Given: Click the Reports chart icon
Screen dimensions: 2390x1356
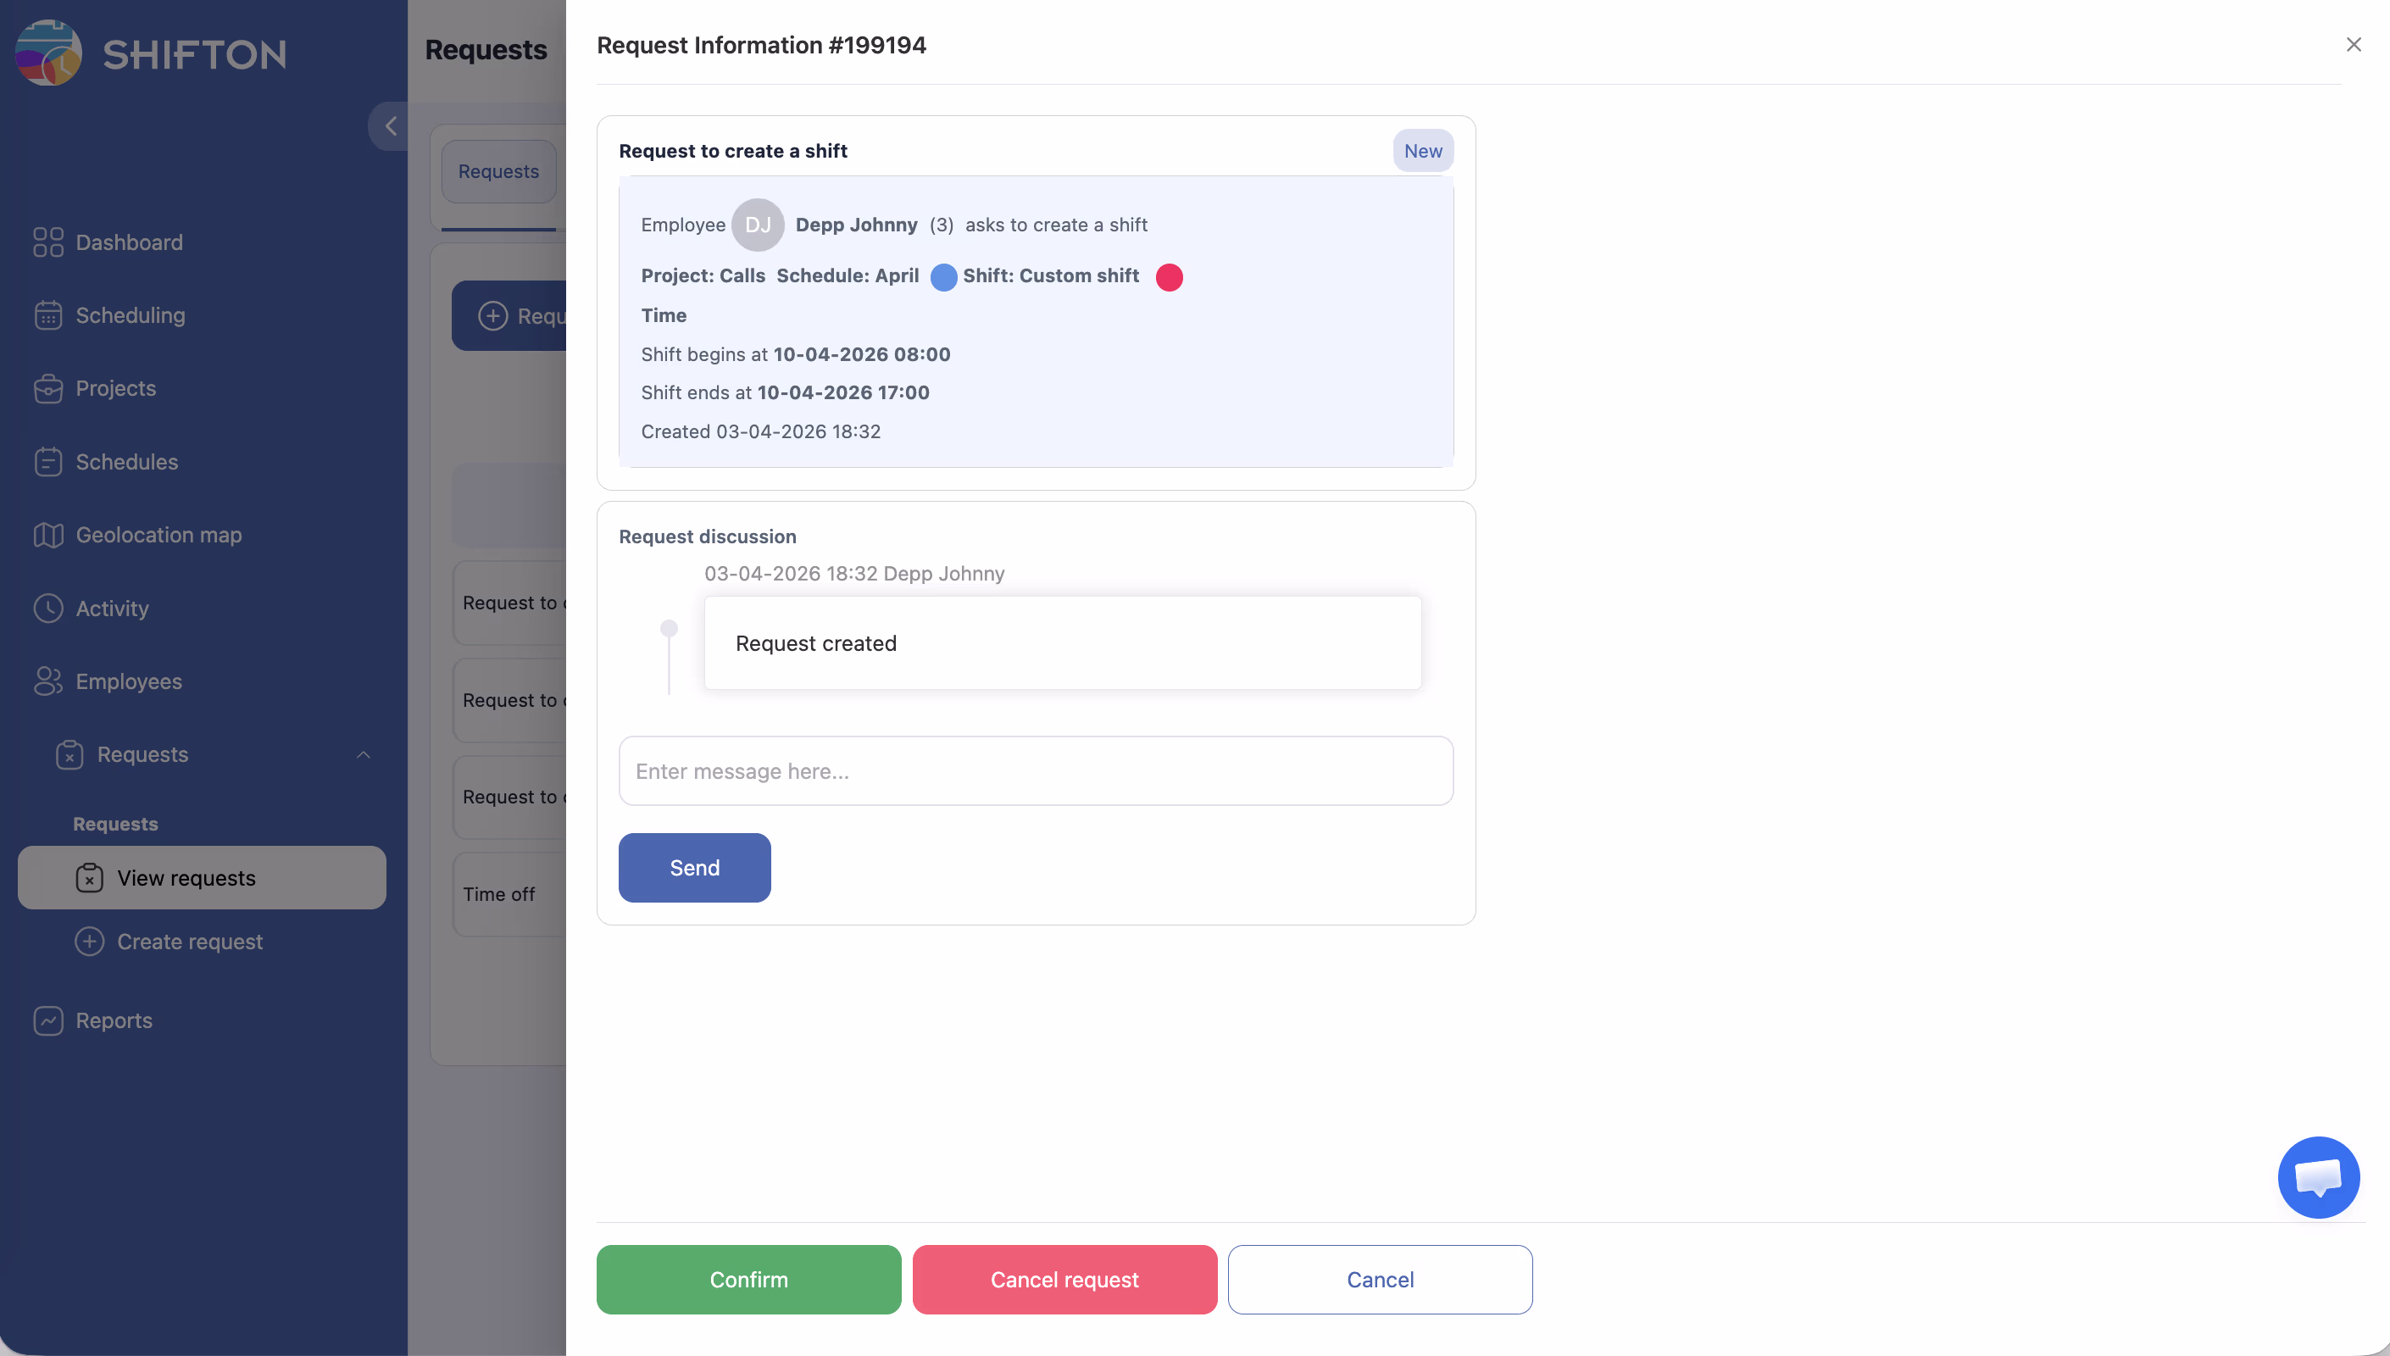Looking at the screenshot, I should (48, 1020).
